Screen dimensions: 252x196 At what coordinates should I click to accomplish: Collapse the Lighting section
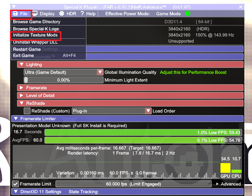(130, 65)
